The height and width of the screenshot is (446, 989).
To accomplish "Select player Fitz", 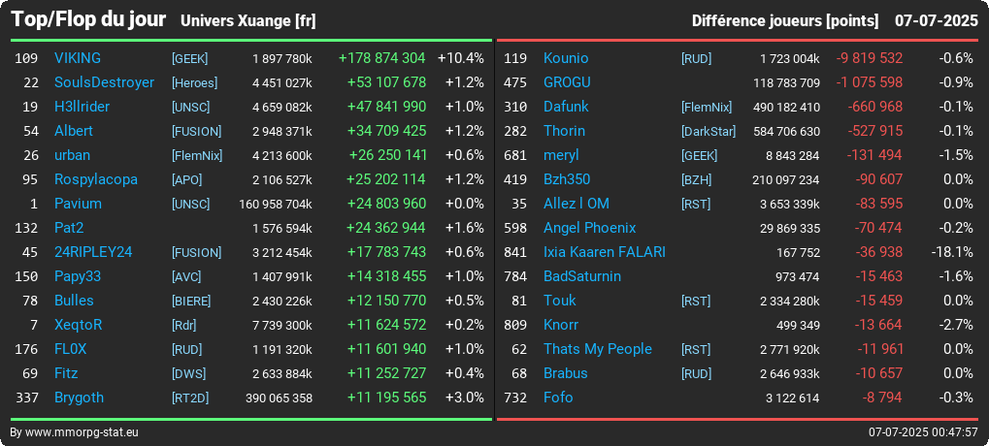I will pyautogui.click(x=66, y=373).
